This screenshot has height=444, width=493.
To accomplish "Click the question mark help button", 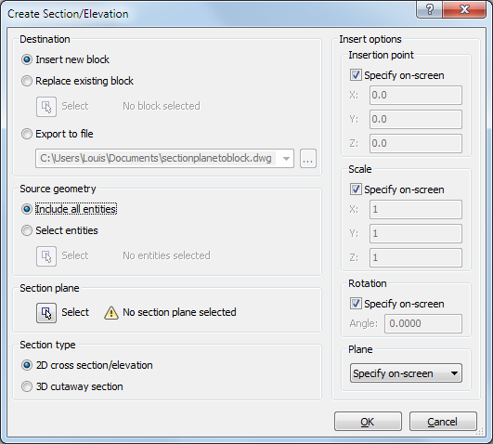I will [x=430, y=9].
